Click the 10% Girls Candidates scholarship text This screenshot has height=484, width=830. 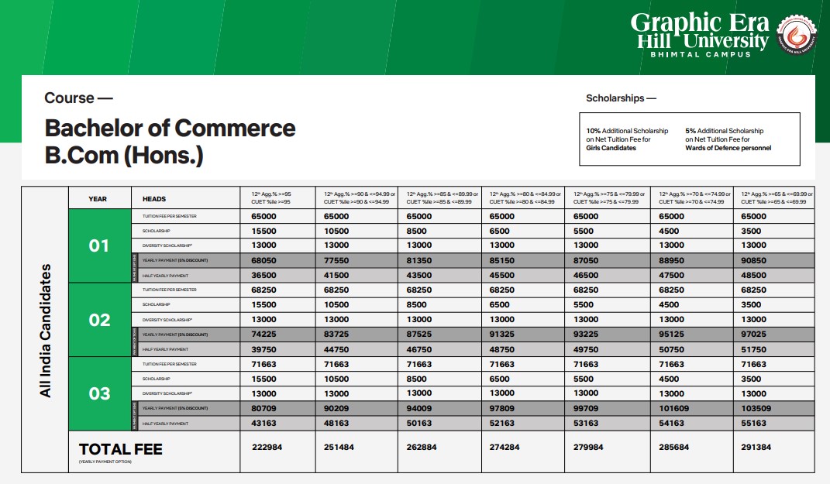(628, 139)
